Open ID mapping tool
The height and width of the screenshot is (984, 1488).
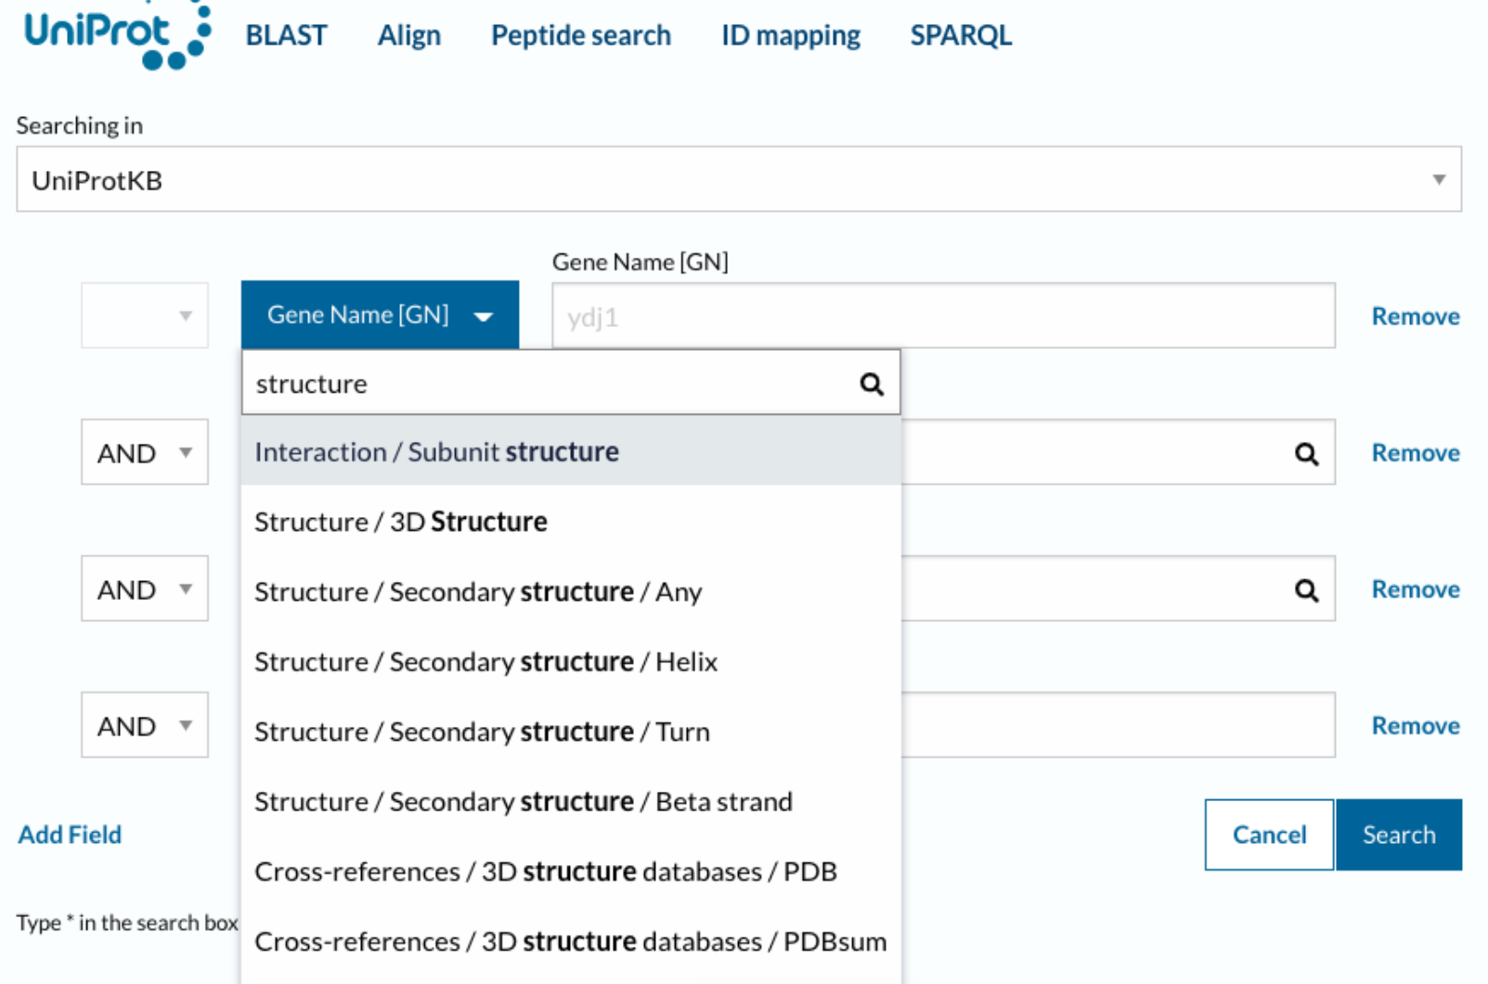[x=791, y=35]
